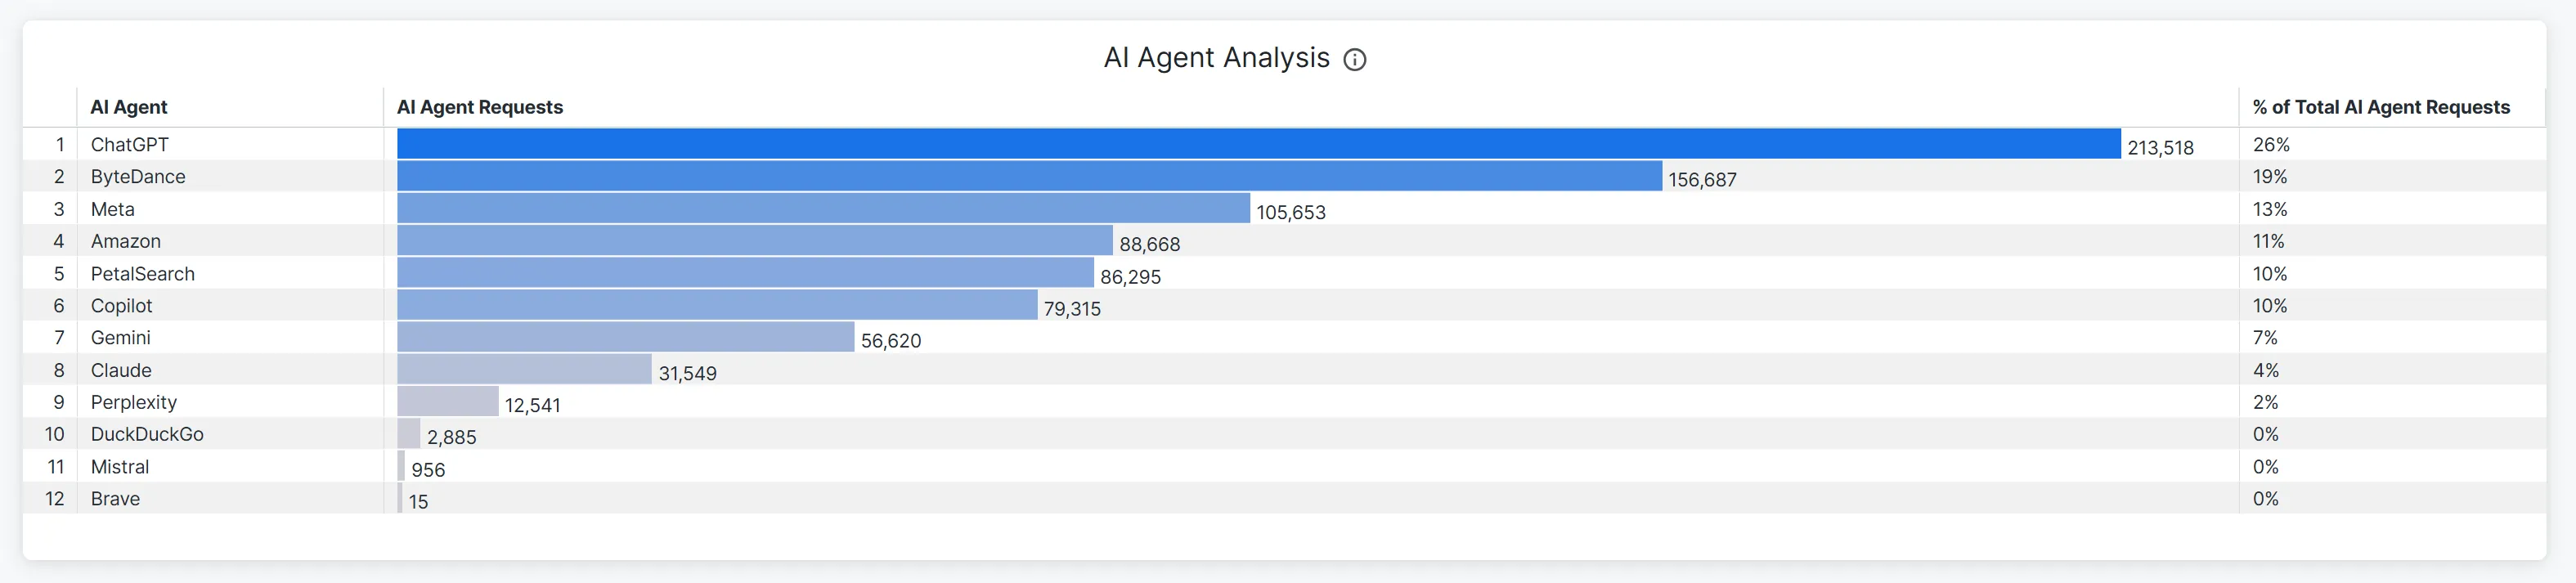Click the 26% value for ChatGPT

[x=2271, y=144]
